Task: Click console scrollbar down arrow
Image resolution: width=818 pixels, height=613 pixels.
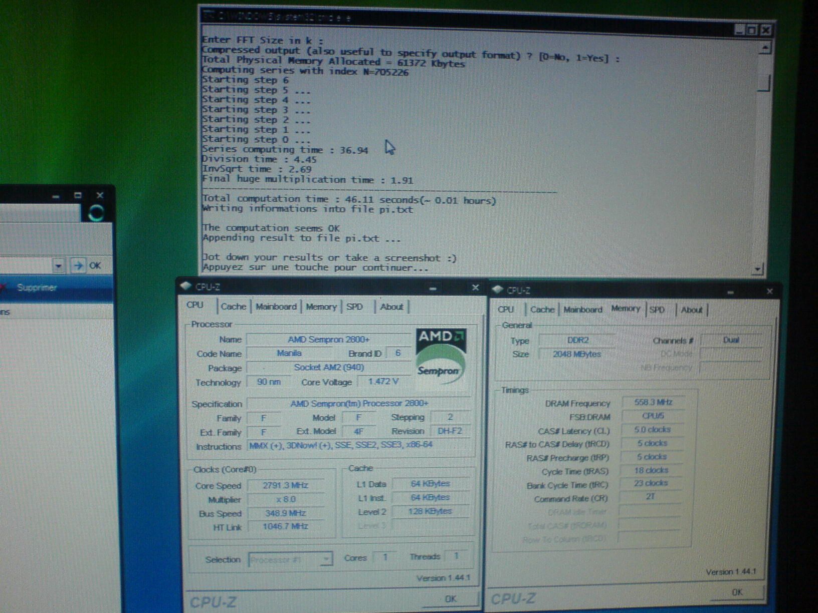Action: pos(758,269)
